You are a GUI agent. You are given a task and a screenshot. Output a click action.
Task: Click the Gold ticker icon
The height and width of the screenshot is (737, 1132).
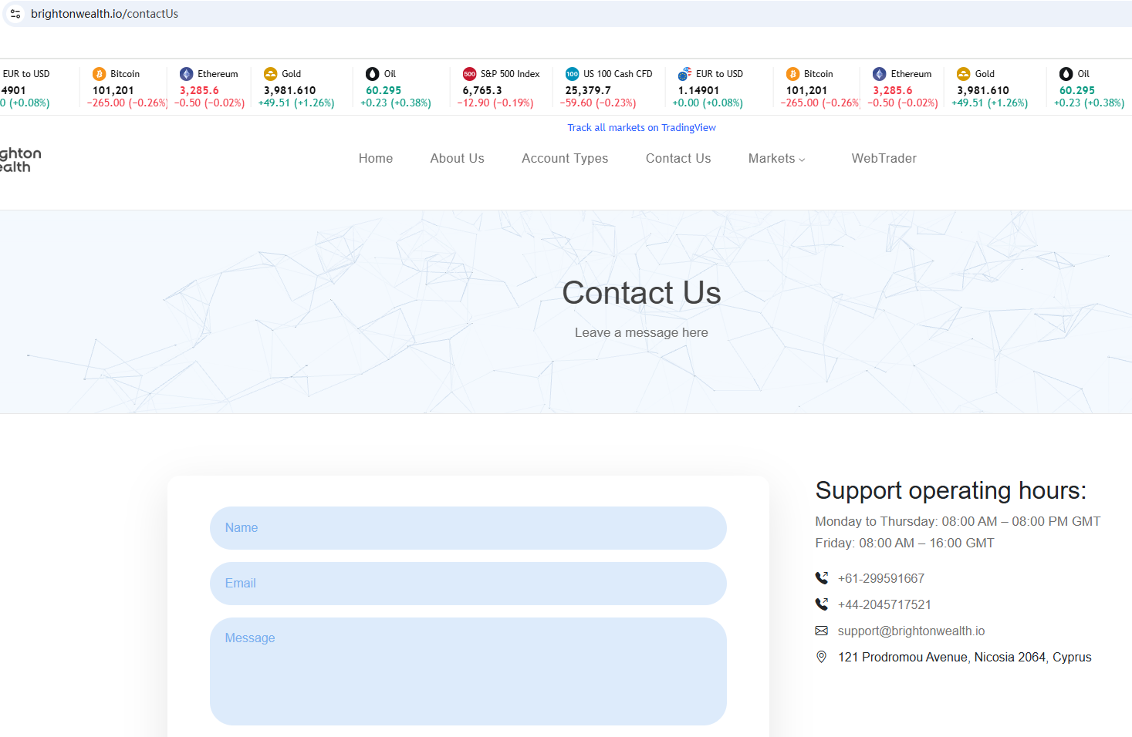(270, 74)
